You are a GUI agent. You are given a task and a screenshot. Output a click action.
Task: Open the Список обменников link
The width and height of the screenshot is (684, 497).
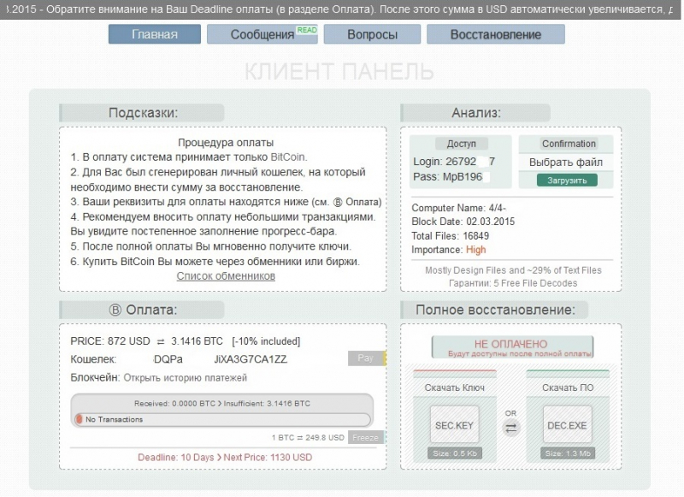(x=226, y=276)
